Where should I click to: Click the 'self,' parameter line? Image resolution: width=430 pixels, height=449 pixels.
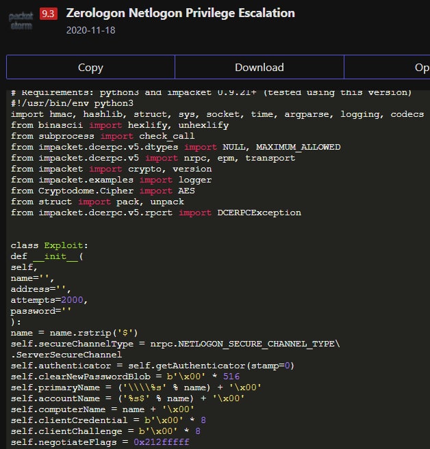[x=24, y=267]
